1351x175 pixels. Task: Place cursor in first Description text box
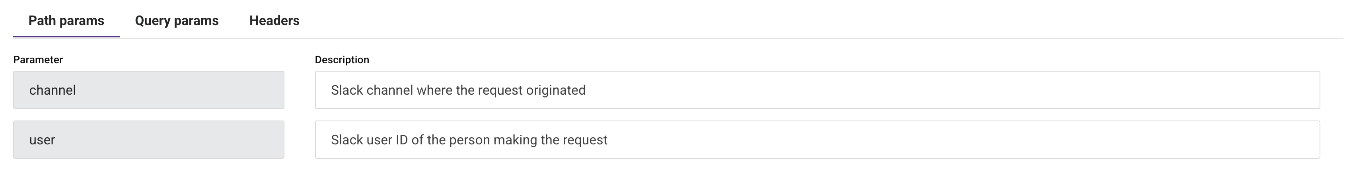817,90
